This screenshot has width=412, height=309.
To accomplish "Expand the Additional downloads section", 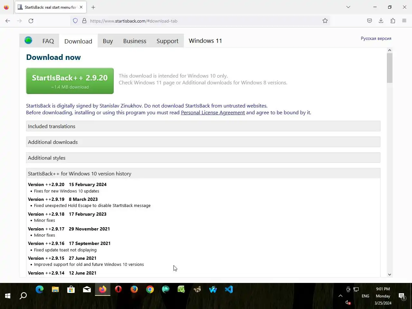I will tap(203, 142).
